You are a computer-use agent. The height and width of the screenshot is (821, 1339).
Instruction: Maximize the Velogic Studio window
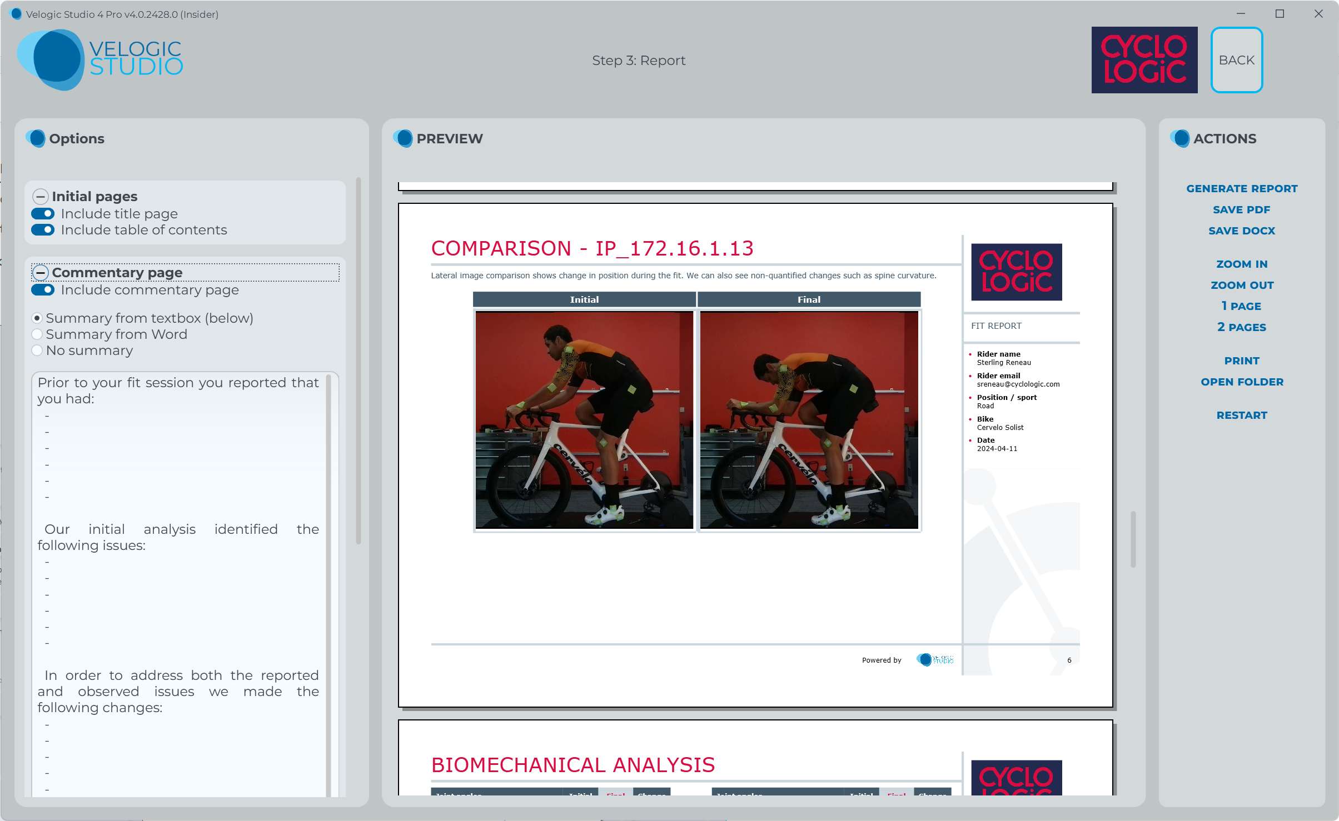coord(1280,14)
